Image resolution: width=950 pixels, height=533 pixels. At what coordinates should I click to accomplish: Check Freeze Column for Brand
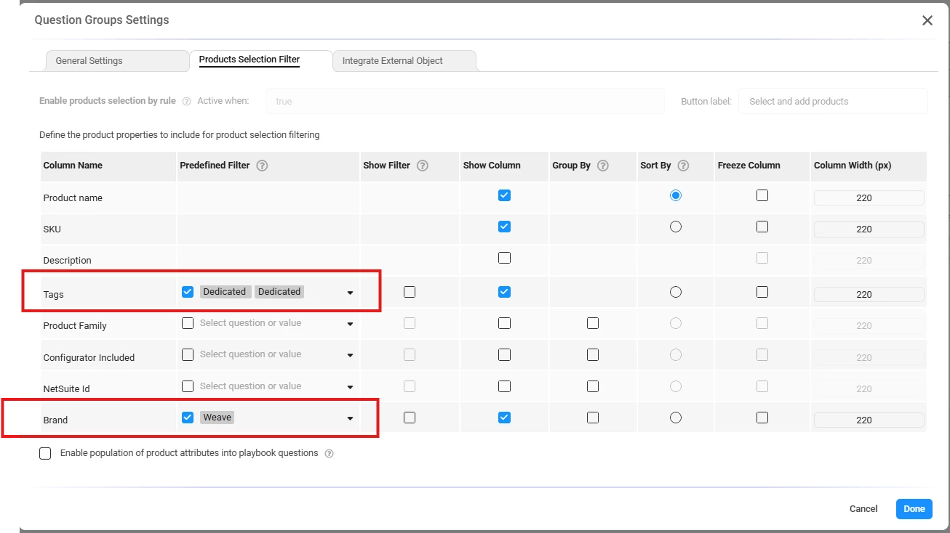[762, 418]
